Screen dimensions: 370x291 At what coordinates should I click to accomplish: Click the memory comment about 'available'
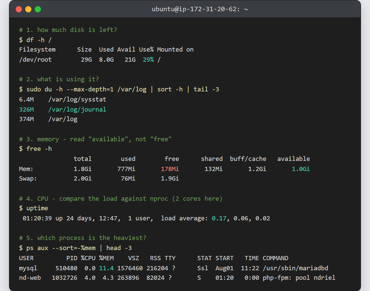[95, 139]
